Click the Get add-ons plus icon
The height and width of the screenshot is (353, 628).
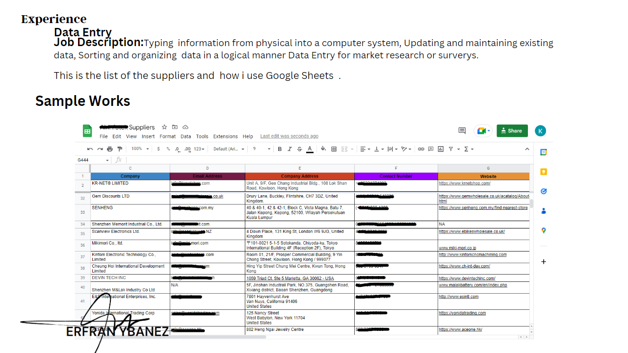coord(544,262)
